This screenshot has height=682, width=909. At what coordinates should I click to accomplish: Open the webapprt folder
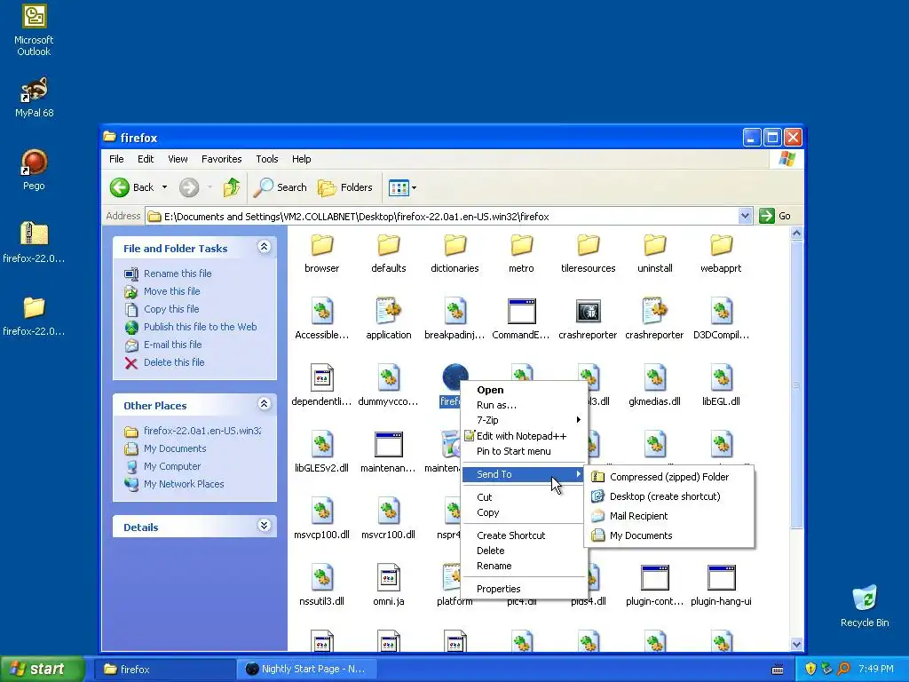(721, 253)
